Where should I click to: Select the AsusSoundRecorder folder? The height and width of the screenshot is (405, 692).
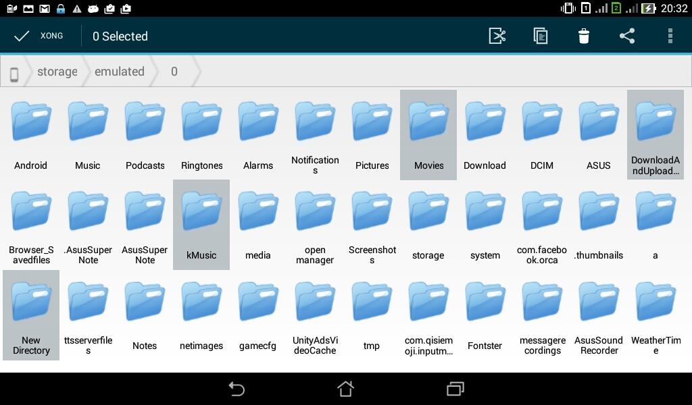599,315
